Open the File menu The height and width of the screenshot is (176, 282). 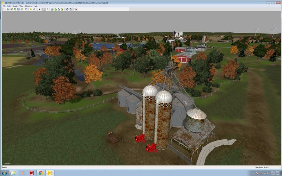coord(4,6)
